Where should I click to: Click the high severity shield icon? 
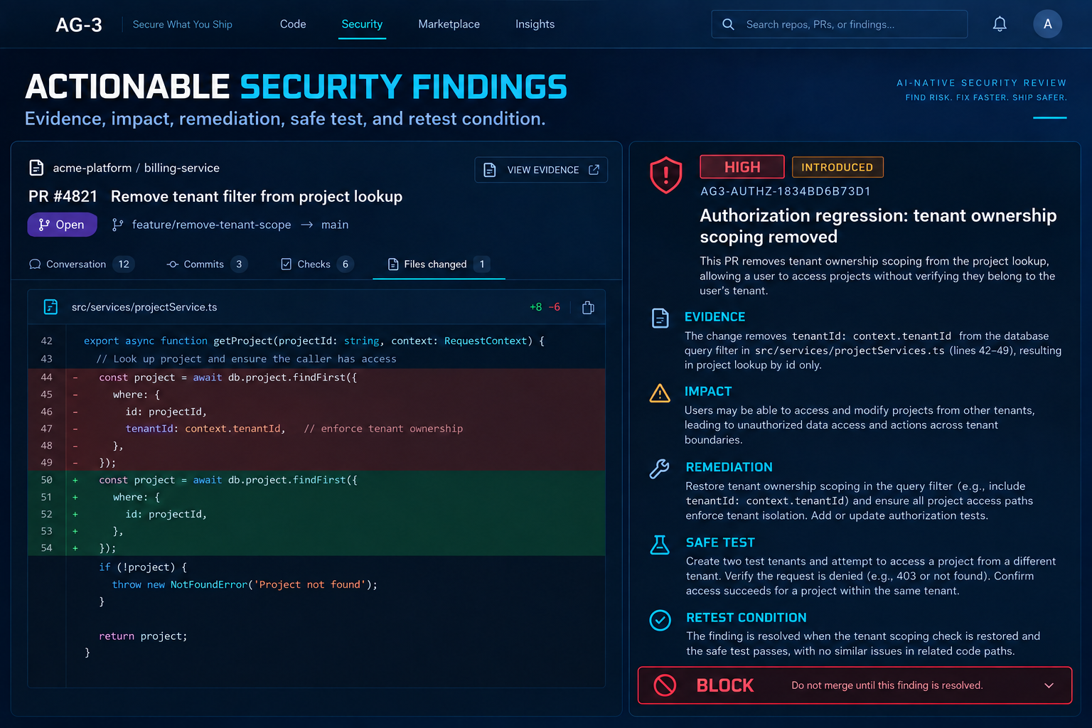[666, 175]
